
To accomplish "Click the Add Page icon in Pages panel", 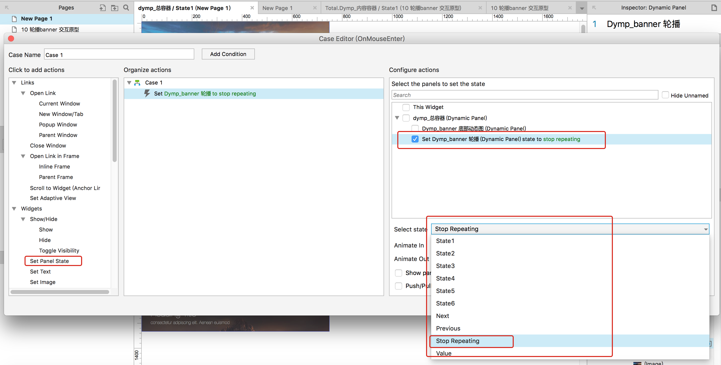I will (102, 8).
